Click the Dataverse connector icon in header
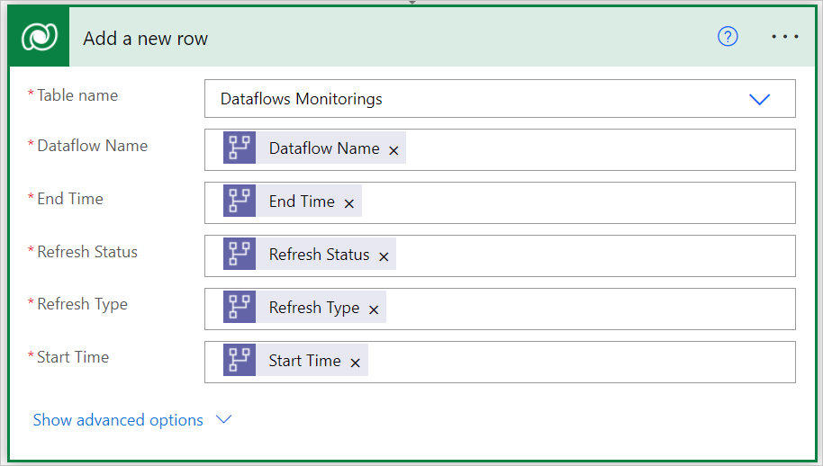The image size is (823, 466). (x=39, y=38)
